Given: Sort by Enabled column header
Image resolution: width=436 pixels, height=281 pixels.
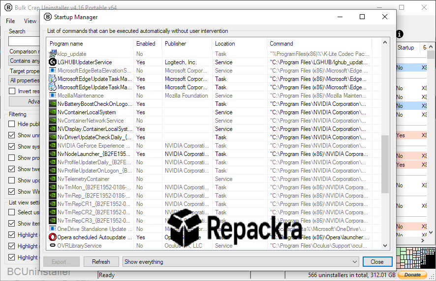Looking at the screenshot, I should [148, 44].
